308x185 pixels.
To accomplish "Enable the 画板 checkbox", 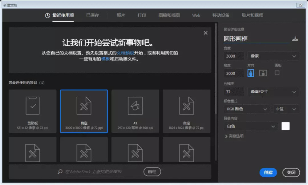I will pyautogui.click(x=277, y=73).
